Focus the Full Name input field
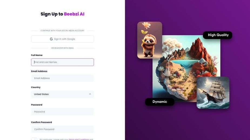250x140 pixels. pos(62,62)
